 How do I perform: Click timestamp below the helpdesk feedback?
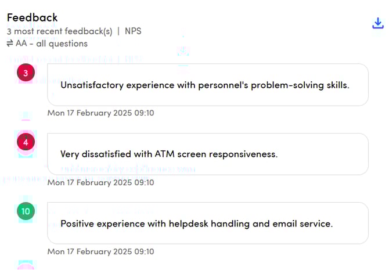tap(100, 251)
